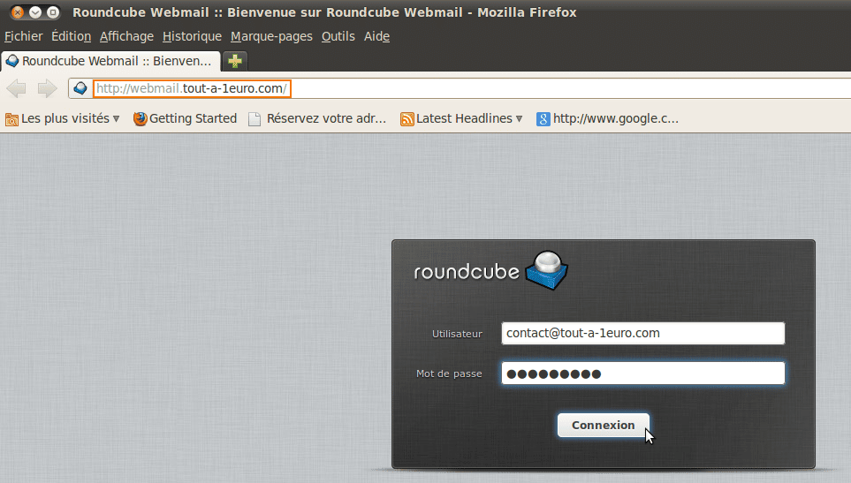Expand the Les plus visités dropdown arrow
This screenshot has width=851, height=483.
[x=116, y=118]
